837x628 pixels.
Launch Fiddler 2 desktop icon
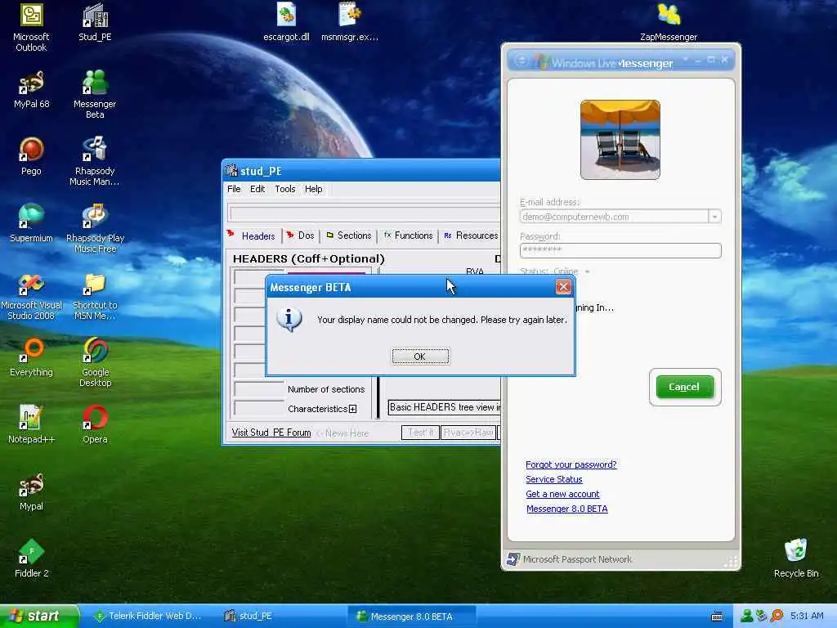coord(31,558)
